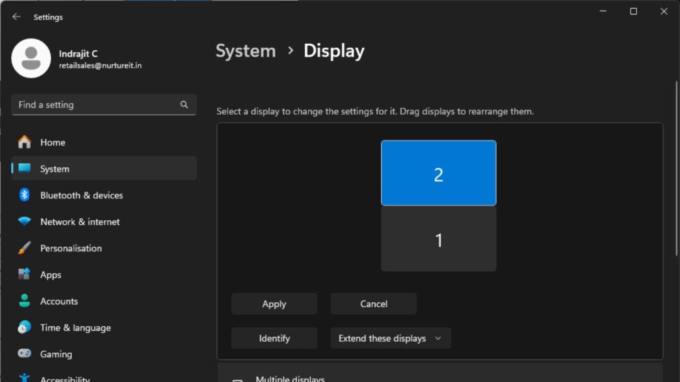680x382 pixels.
Task: Select display 1 rectangle
Action: pyautogui.click(x=438, y=239)
